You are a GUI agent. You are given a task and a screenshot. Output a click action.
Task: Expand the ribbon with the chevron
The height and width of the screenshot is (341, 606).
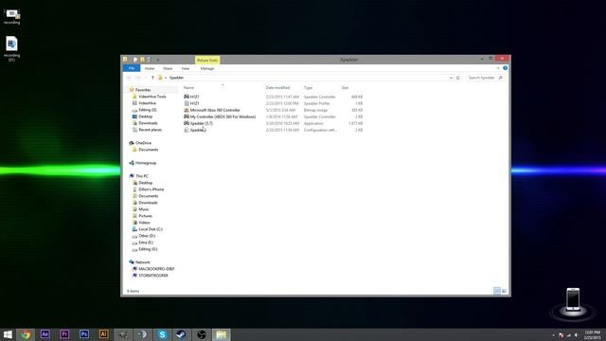coord(498,68)
